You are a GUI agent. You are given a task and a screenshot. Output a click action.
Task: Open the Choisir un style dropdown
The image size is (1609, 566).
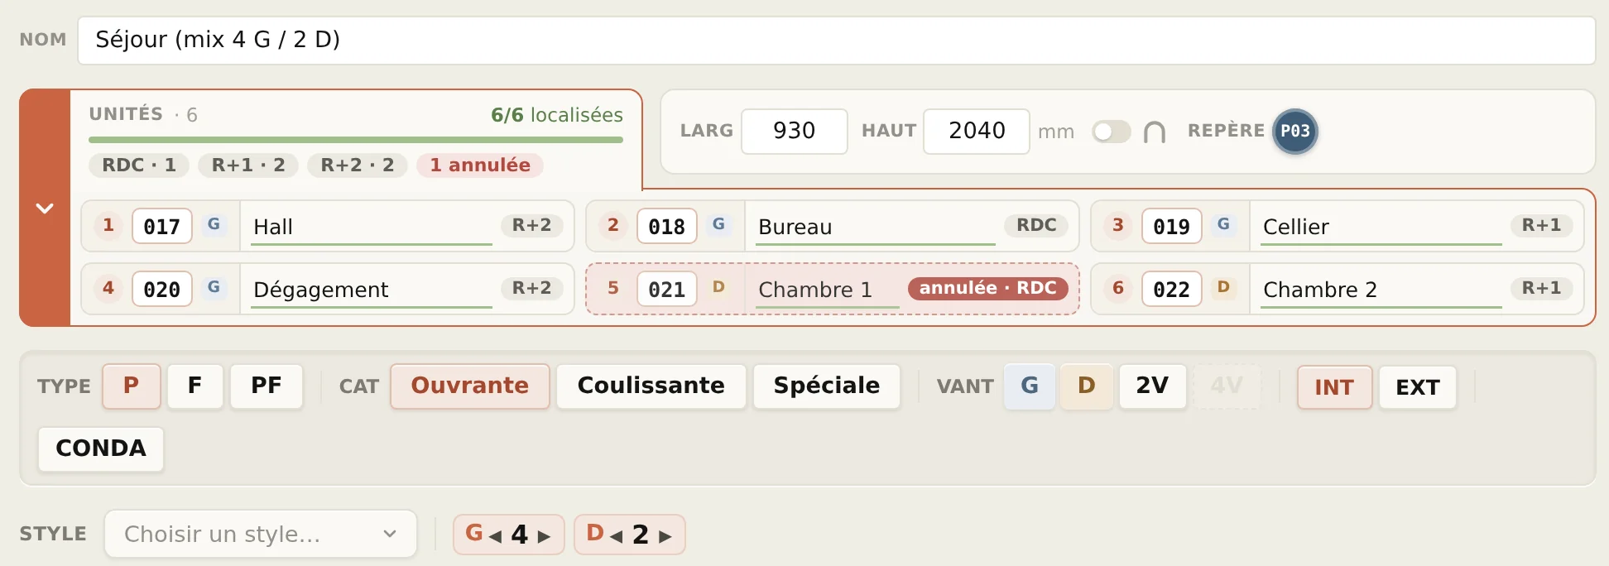[x=261, y=535]
